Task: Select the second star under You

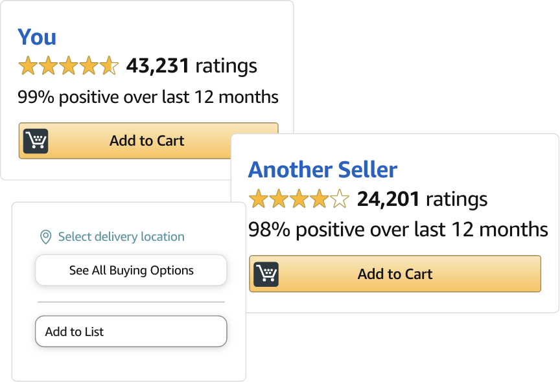Action: pyautogui.click(x=47, y=65)
